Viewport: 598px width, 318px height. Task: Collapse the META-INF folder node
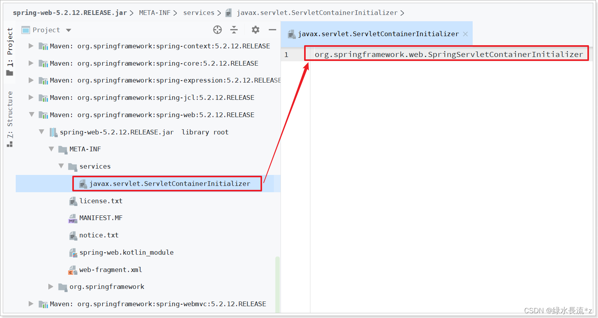(x=51, y=149)
